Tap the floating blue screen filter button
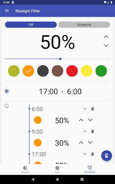Viewport: 115px width, 184px height. [106, 156]
